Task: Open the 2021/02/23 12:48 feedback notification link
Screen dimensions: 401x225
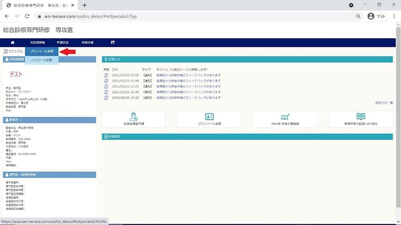Action: (x=188, y=81)
